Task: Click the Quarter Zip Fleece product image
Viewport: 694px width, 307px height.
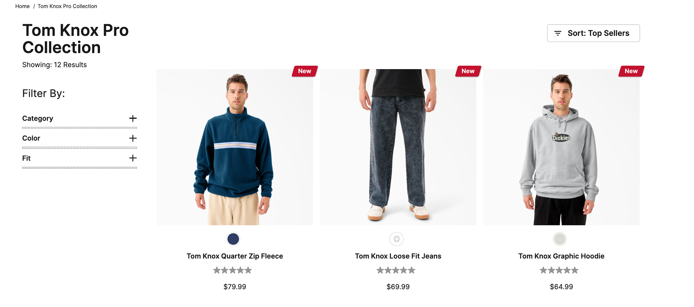Action: [x=235, y=147]
